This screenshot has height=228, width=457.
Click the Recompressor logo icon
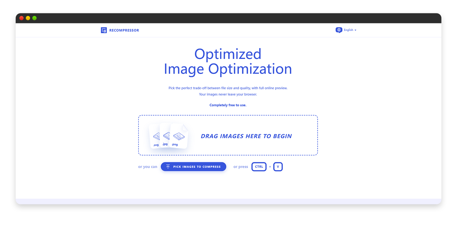[x=104, y=30]
